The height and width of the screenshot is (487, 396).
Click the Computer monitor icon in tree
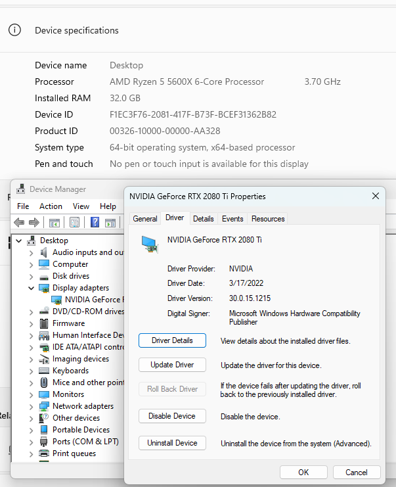click(x=44, y=264)
